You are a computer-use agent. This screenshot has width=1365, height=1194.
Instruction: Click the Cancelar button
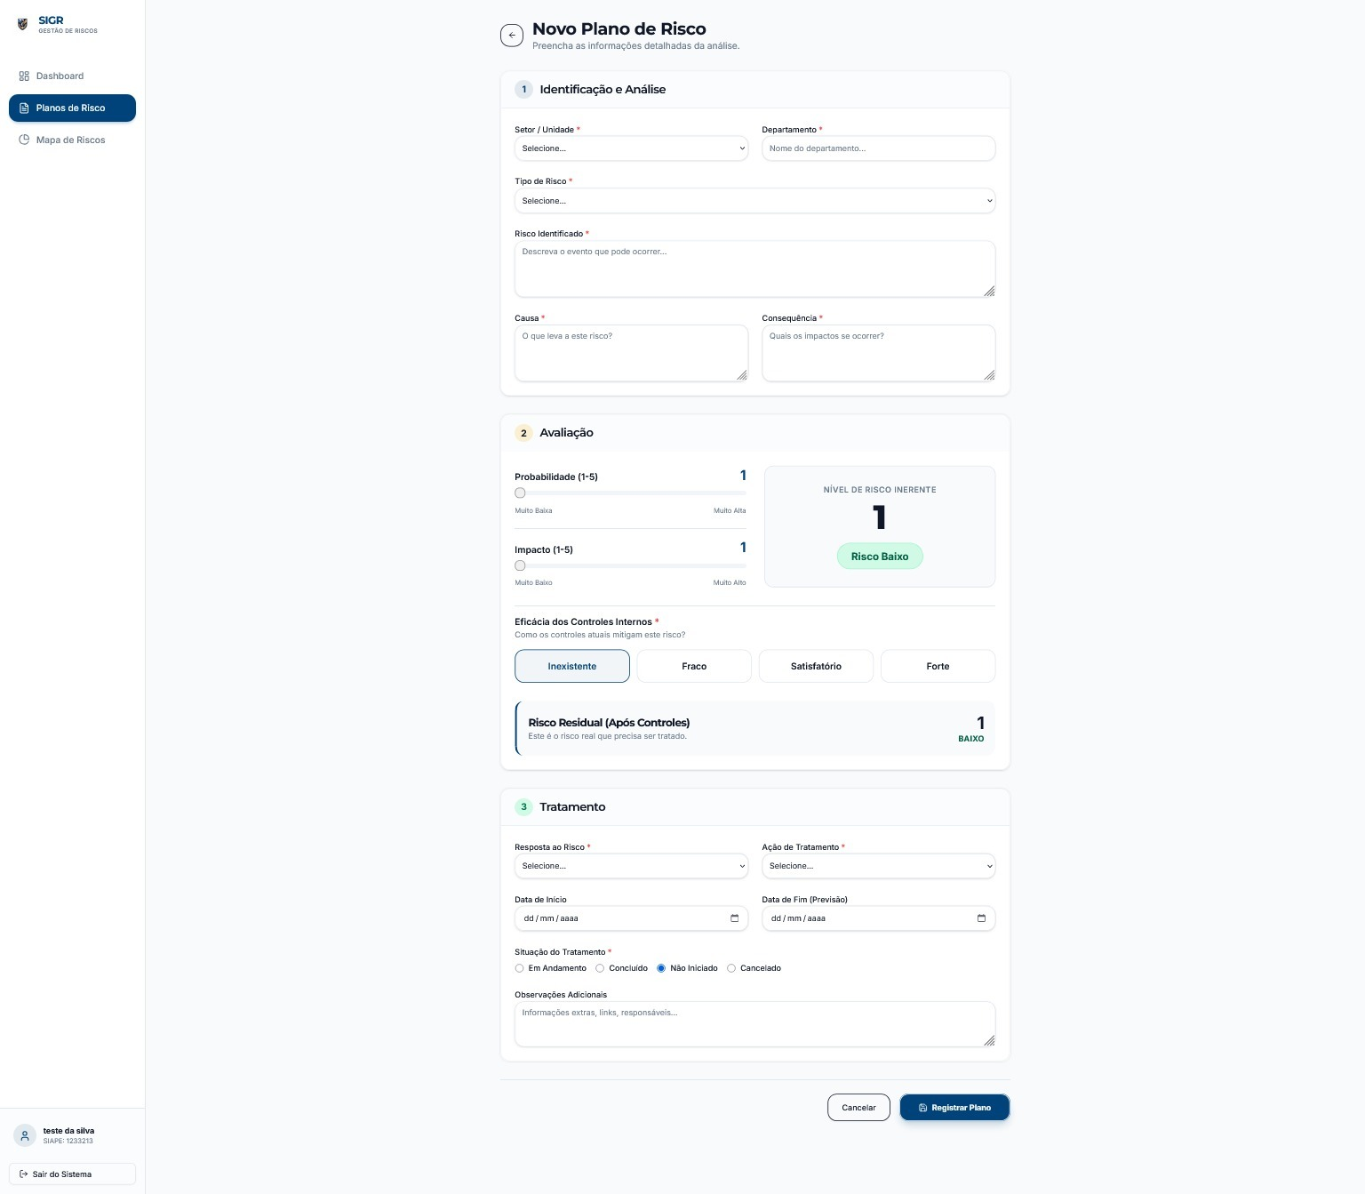click(858, 1108)
